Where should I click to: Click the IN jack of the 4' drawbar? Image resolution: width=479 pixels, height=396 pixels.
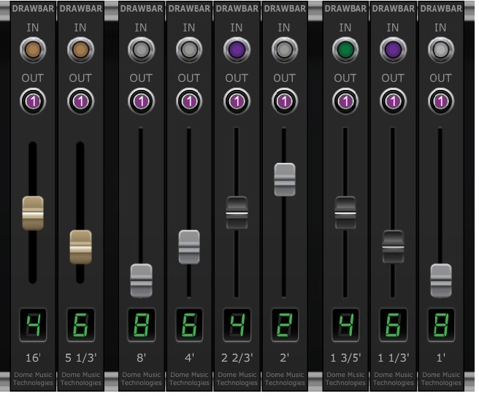(x=189, y=50)
